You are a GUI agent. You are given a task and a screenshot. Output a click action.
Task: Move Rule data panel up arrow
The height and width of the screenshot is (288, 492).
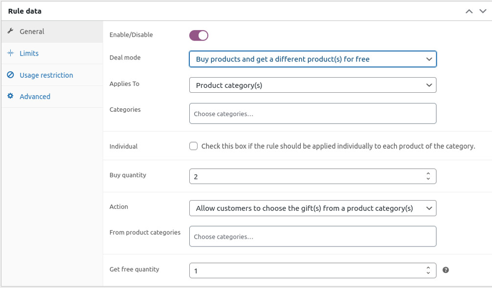pos(469,11)
